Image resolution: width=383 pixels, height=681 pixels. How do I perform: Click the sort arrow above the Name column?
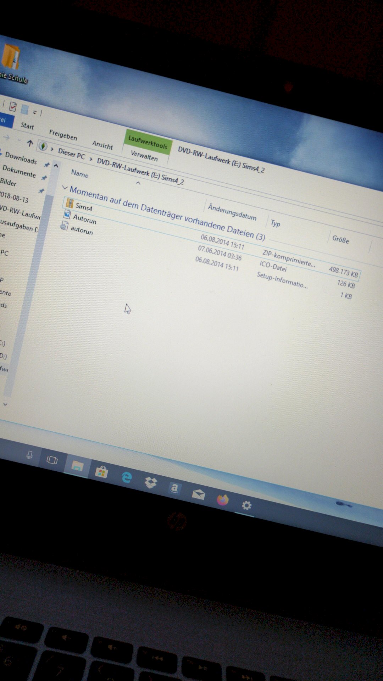coord(138,183)
